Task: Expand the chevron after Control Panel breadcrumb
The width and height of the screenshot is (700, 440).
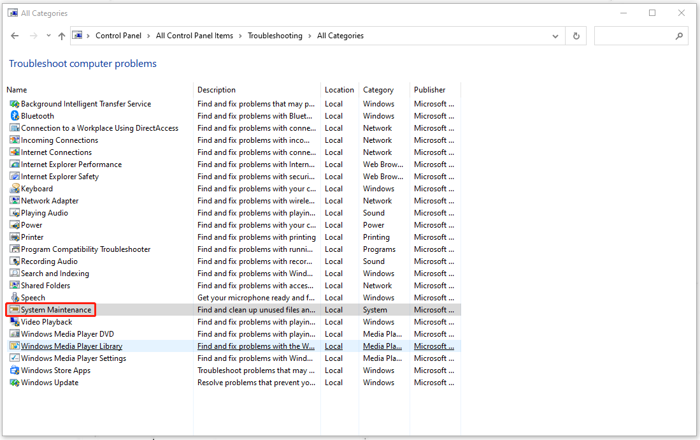Action: (x=149, y=36)
